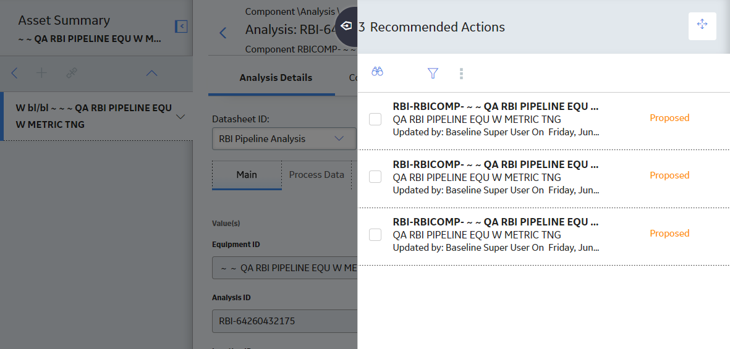Click the back arrow beside Analysis title

click(223, 33)
